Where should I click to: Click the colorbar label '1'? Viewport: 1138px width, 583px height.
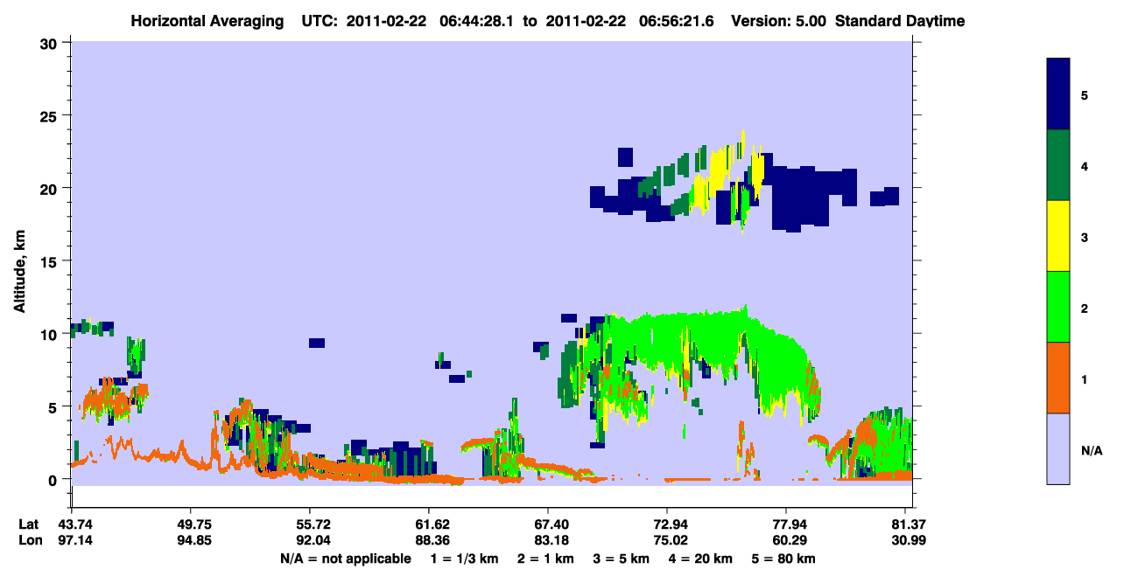coord(1085,379)
